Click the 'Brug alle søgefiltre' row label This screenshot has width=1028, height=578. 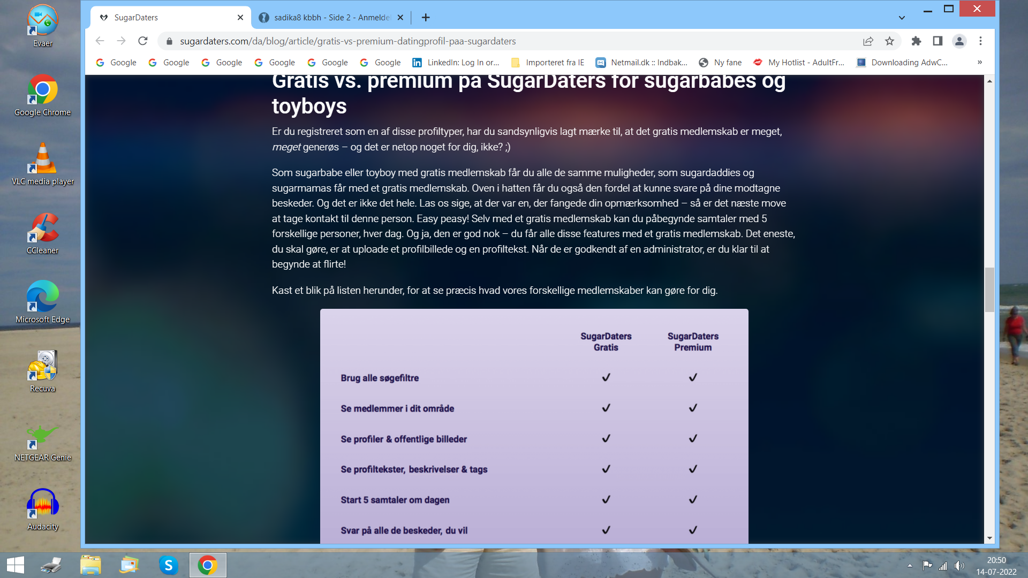pos(380,378)
